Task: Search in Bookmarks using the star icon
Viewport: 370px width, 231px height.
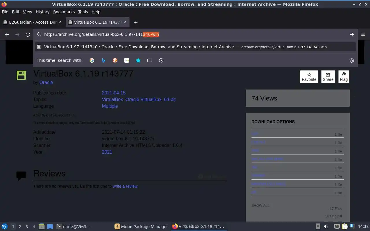Action: [x=138, y=60]
